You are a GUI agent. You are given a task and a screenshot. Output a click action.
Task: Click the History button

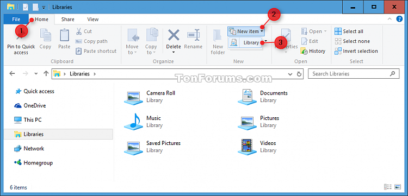coord(313,51)
